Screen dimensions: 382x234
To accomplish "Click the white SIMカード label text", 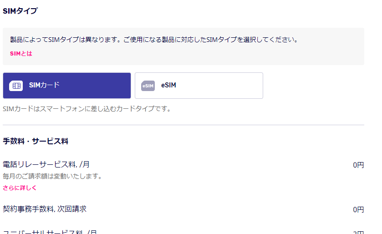I will click(44, 85).
